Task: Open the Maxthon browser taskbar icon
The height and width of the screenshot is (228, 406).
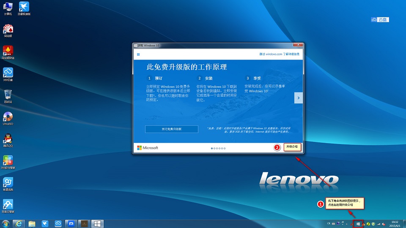Action: (71, 224)
